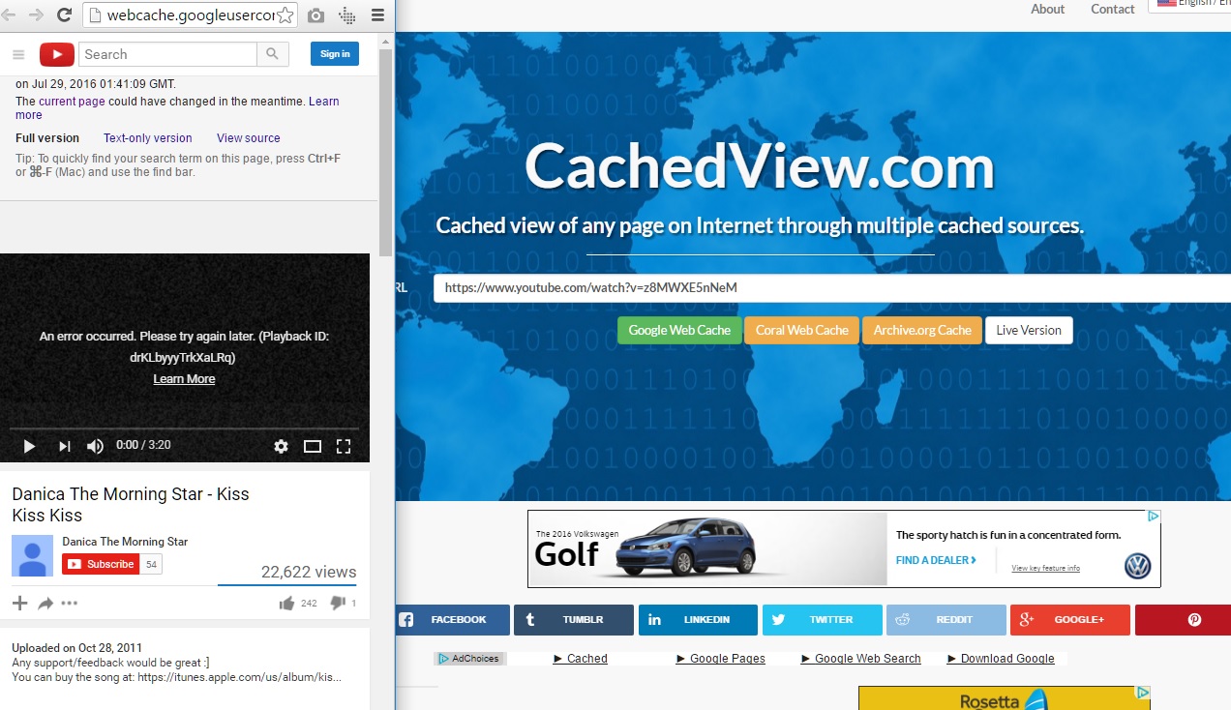Open the More actions three-dots menu

(70, 603)
